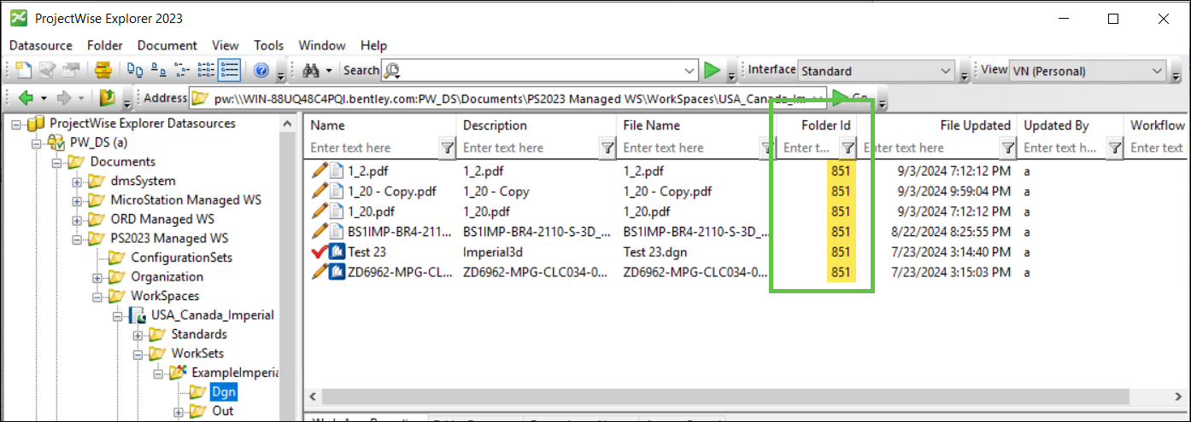The height and width of the screenshot is (422, 1191).
Task: Open the Tools menu
Action: [x=269, y=45]
